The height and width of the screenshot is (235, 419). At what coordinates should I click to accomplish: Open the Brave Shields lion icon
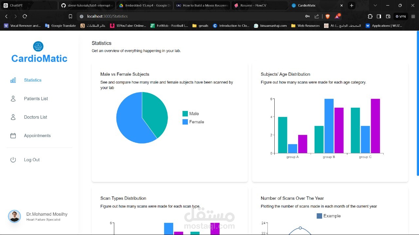coord(328,16)
